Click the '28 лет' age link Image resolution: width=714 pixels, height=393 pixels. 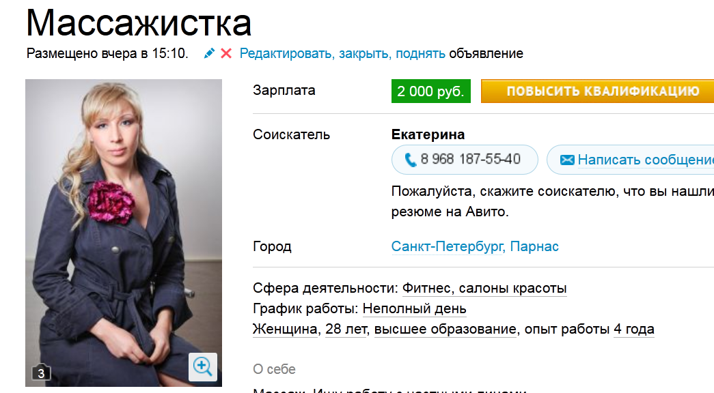point(346,329)
